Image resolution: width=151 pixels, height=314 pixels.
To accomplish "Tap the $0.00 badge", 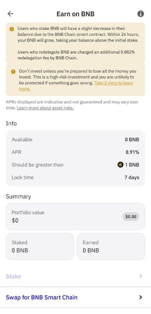I will [131, 217].
